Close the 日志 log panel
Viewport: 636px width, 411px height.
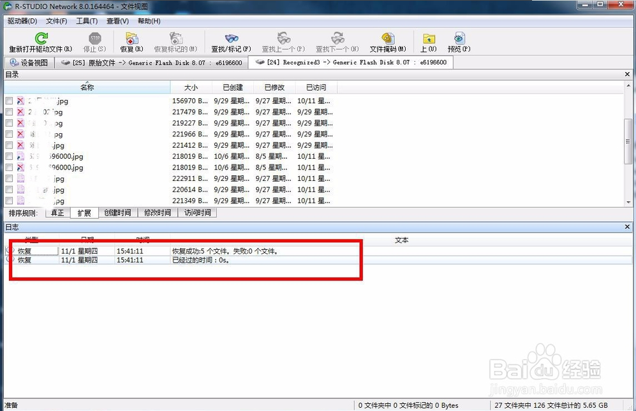pyautogui.click(x=627, y=227)
